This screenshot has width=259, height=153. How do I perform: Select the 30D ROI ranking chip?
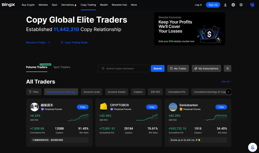coord(155,92)
